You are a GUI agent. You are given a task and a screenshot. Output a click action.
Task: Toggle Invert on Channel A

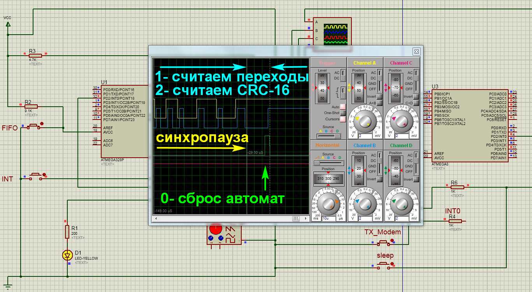(379, 97)
